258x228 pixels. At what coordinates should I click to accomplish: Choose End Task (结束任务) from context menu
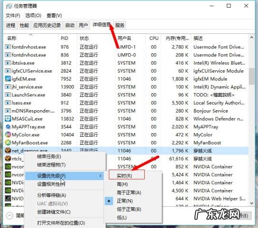tap(49, 156)
